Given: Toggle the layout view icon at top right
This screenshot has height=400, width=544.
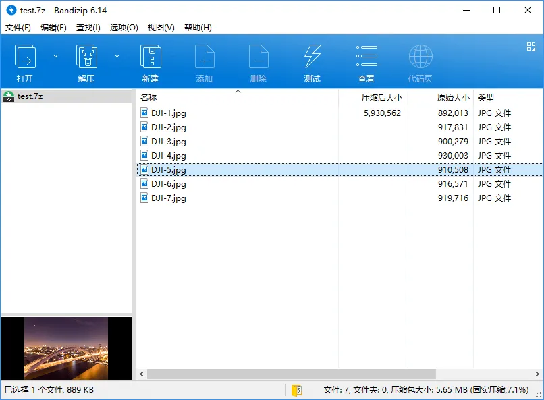Looking at the screenshot, I should [530, 47].
